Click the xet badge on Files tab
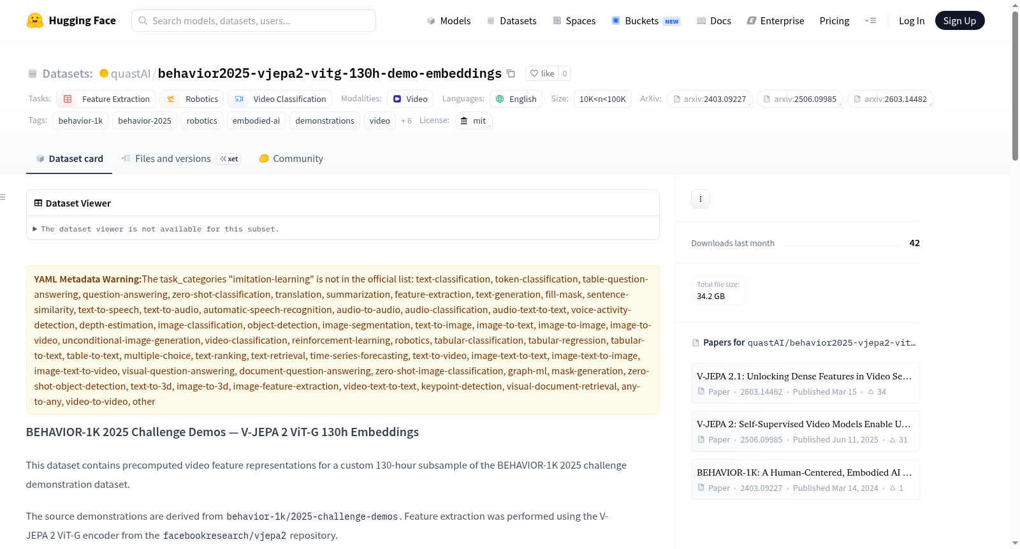The height and width of the screenshot is (549, 1020). (x=229, y=159)
